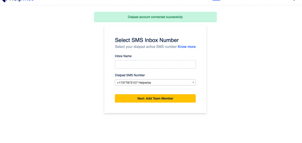Click the Dialpad SMS Number label

click(130, 75)
